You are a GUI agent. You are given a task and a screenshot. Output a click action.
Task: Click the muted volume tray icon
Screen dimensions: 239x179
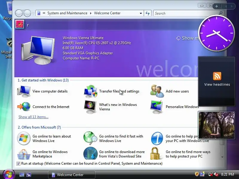click(216, 174)
